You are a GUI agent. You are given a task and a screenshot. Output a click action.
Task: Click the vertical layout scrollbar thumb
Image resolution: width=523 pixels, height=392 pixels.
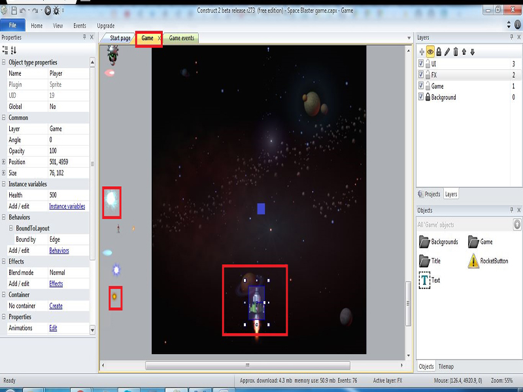[x=408, y=303]
